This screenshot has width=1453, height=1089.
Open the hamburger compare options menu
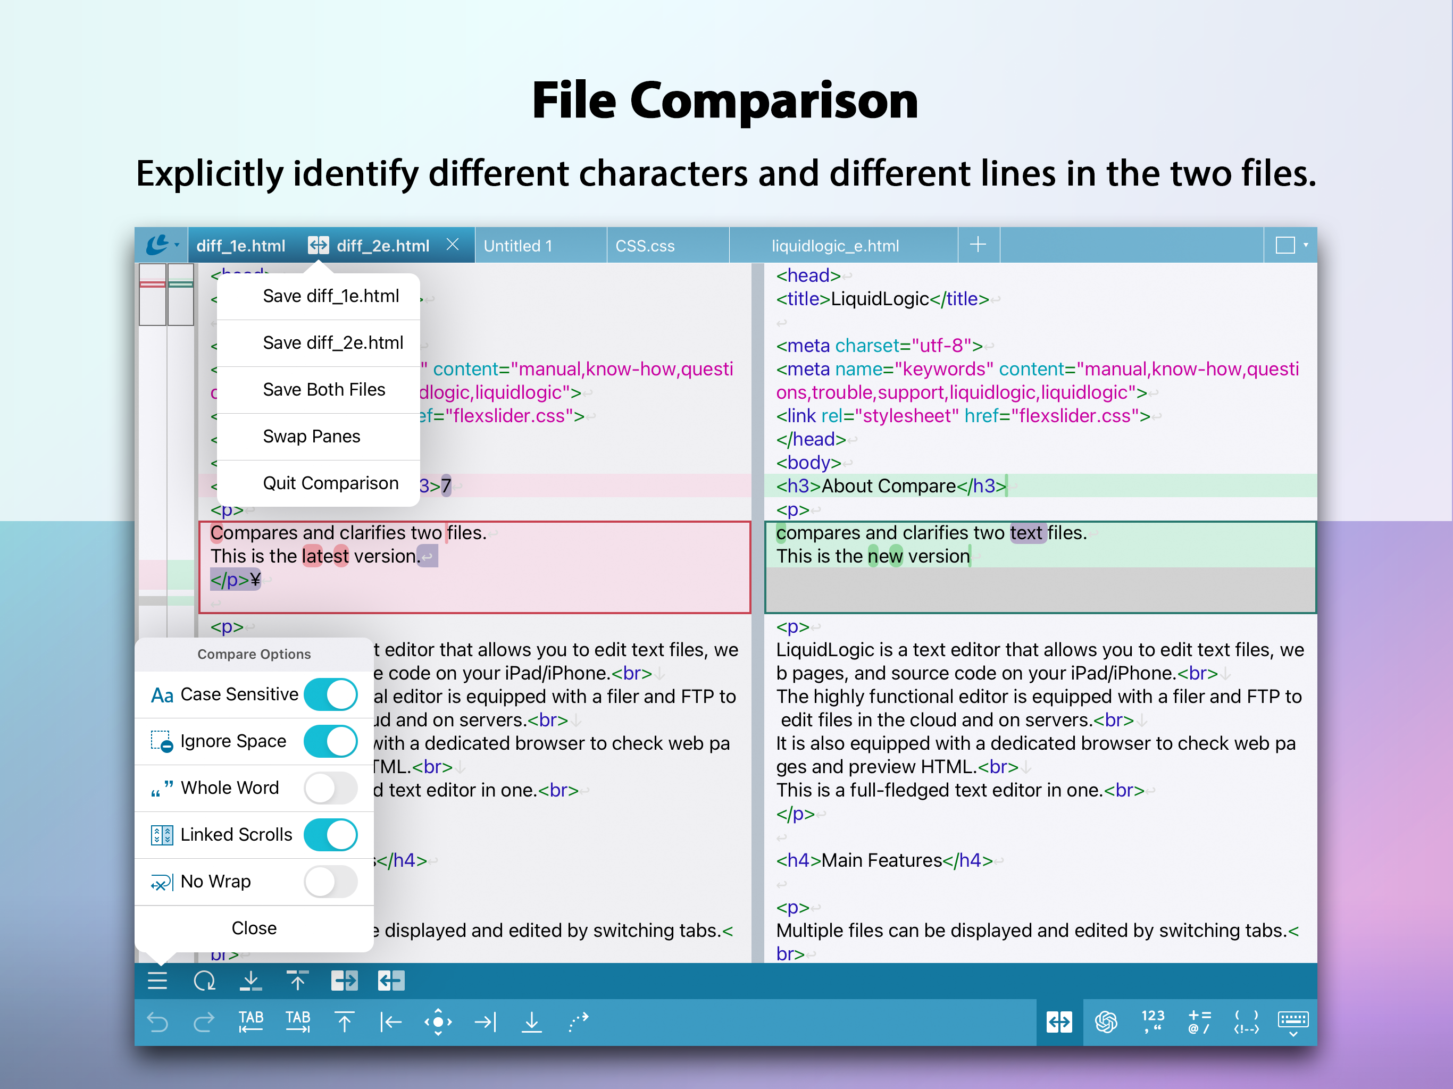[157, 981]
